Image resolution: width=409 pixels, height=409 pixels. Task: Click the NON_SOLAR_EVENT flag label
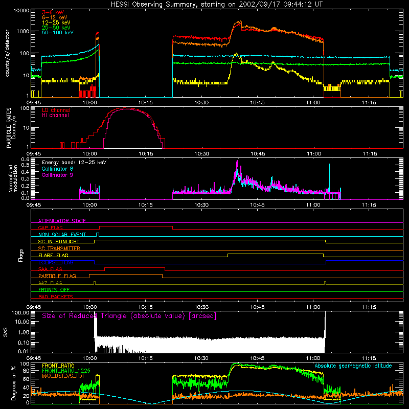click(62, 235)
